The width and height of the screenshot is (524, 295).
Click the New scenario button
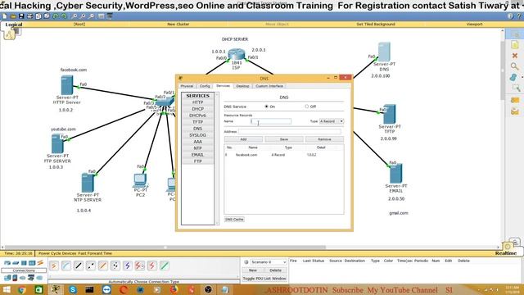coord(253,270)
